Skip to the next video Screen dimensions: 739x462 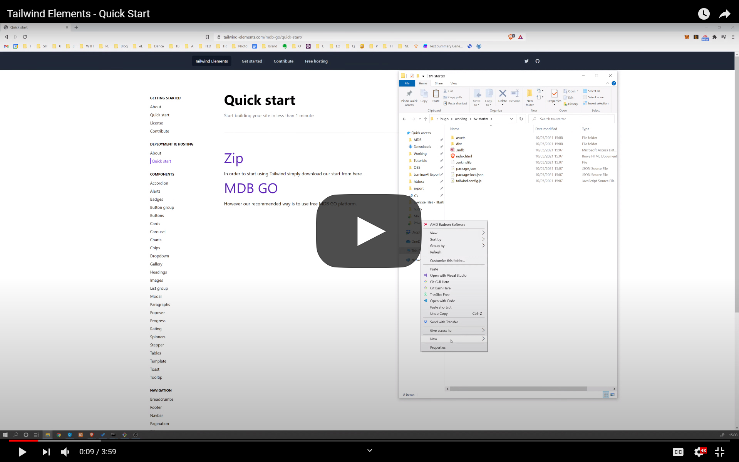[x=46, y=452]
